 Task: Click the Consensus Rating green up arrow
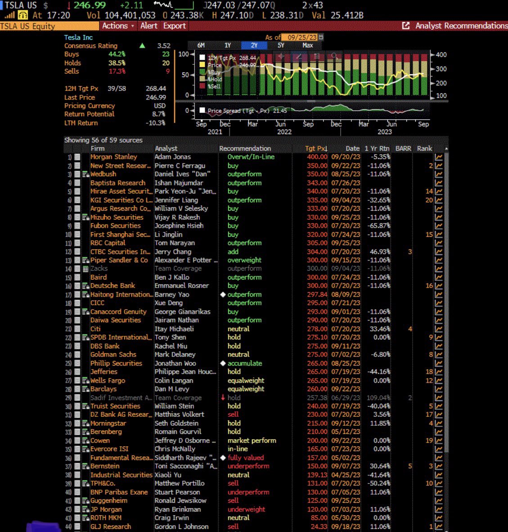(142, 45)
